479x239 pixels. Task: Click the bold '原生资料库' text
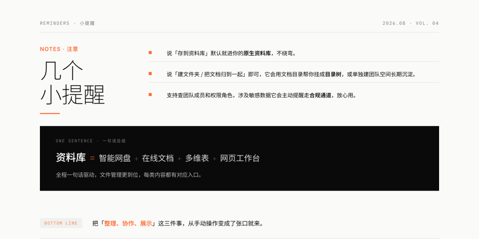(x=257, y=53)
